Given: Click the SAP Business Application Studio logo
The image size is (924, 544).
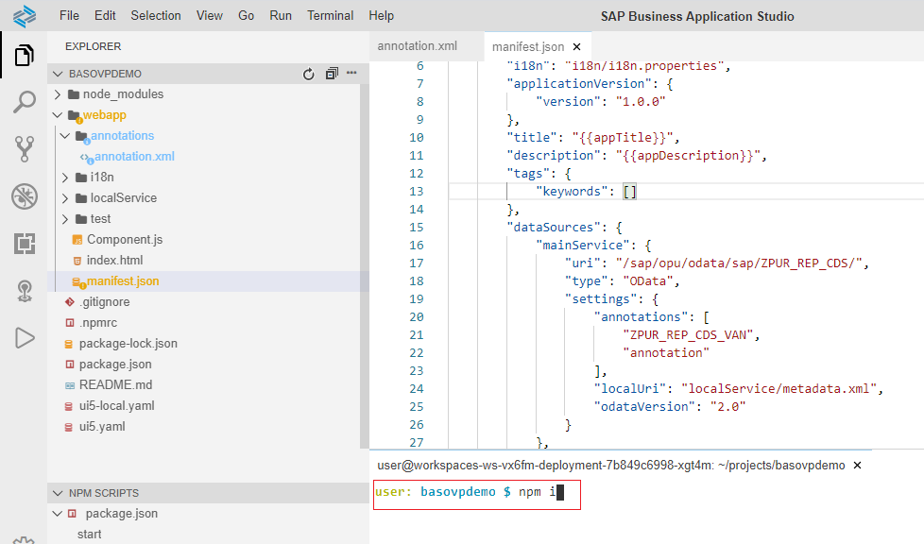Looking at the screenshot, I should click(x=25, y=16).
